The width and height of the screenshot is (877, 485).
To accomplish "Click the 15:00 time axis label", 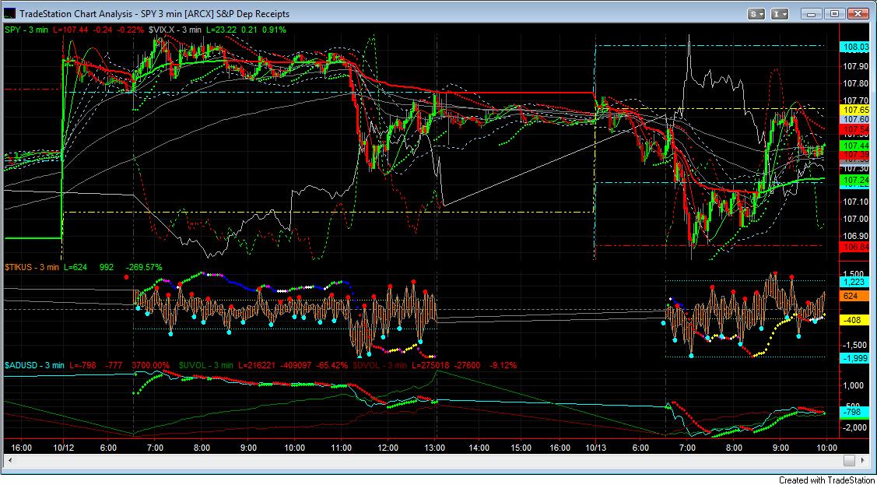I will coord(521,448).
